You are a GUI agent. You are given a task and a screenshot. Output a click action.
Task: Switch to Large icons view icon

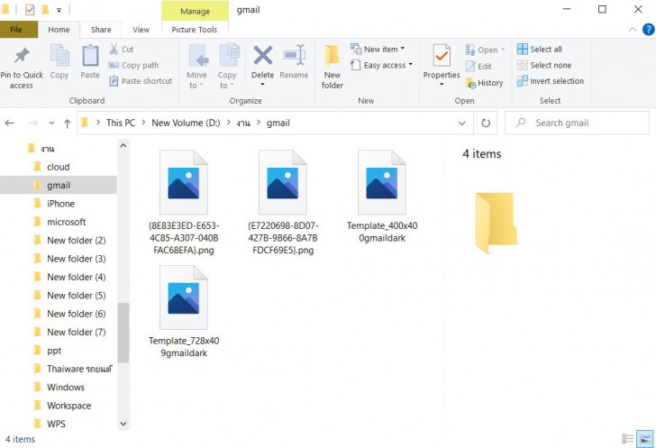point(645,439)
